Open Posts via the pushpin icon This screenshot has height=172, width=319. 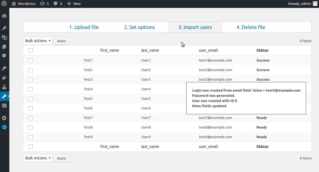tap(4, 28)
